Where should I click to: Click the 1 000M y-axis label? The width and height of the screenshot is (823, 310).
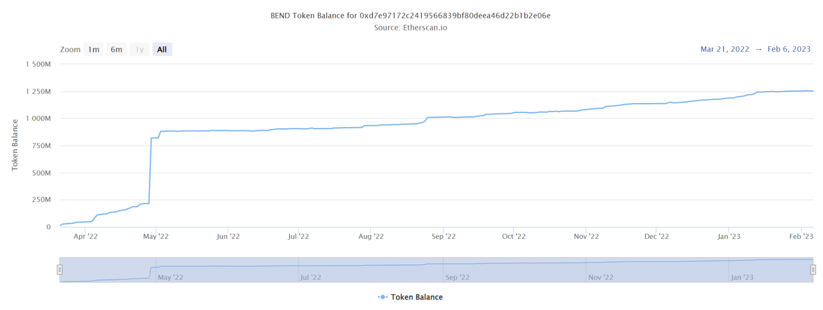pyautogui.click(x=38, y=119)
